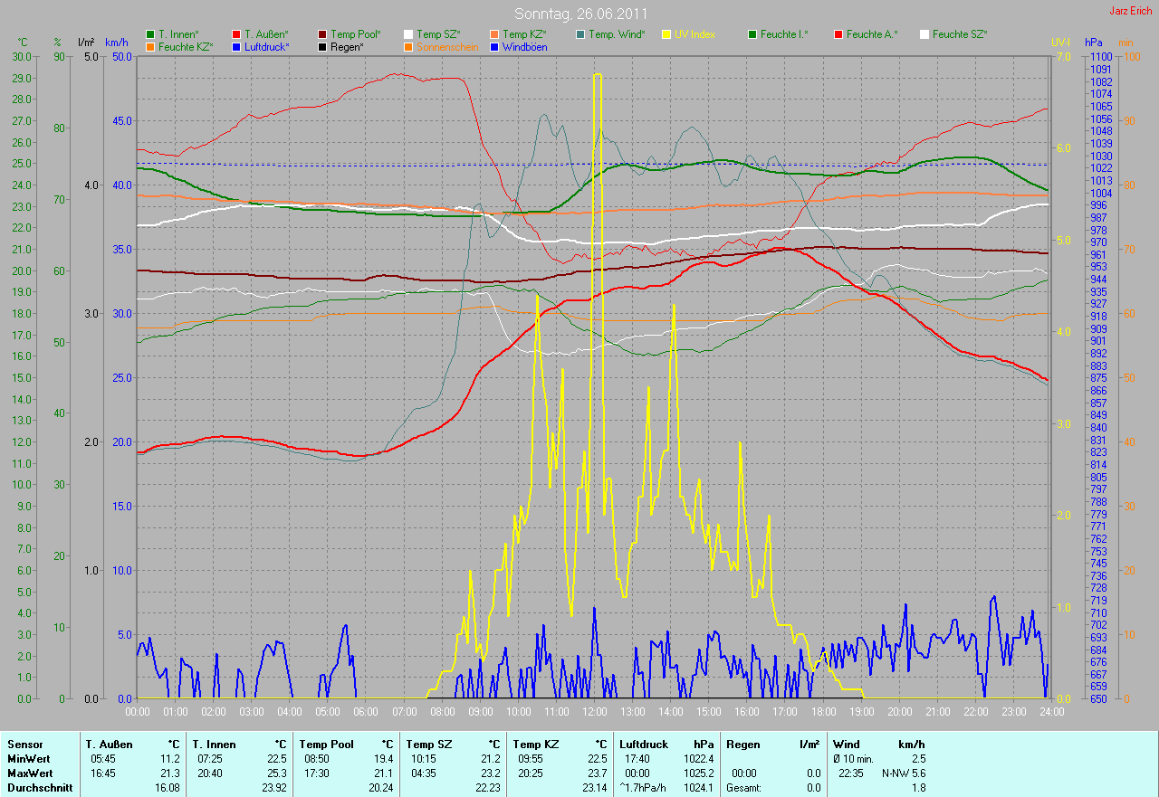The height and width of the screenshot is (797, 1159).
Task: Click the 12:00 time axis marker
Action: coord(594,712)
